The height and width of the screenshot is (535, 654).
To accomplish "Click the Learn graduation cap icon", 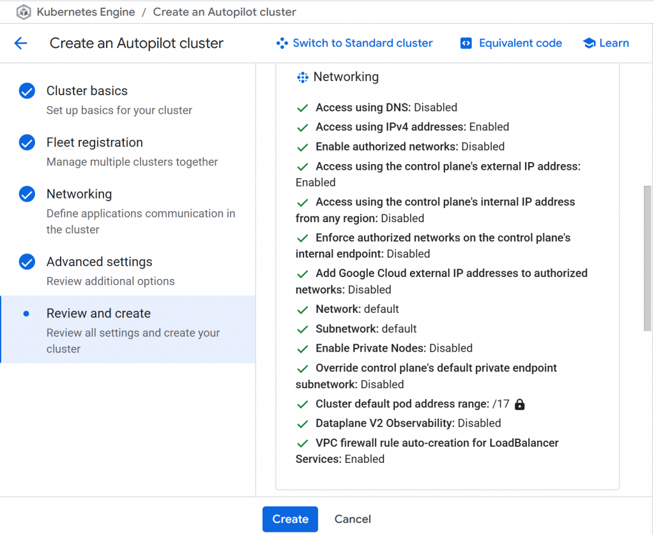I will click(589, 43).
